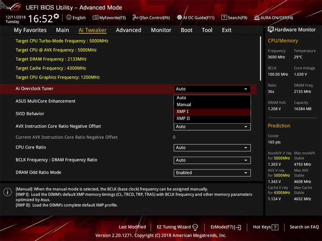Click the Hot Keys question mark icon
The width and height of the screenshot is (322, 241).
[275, 227]
